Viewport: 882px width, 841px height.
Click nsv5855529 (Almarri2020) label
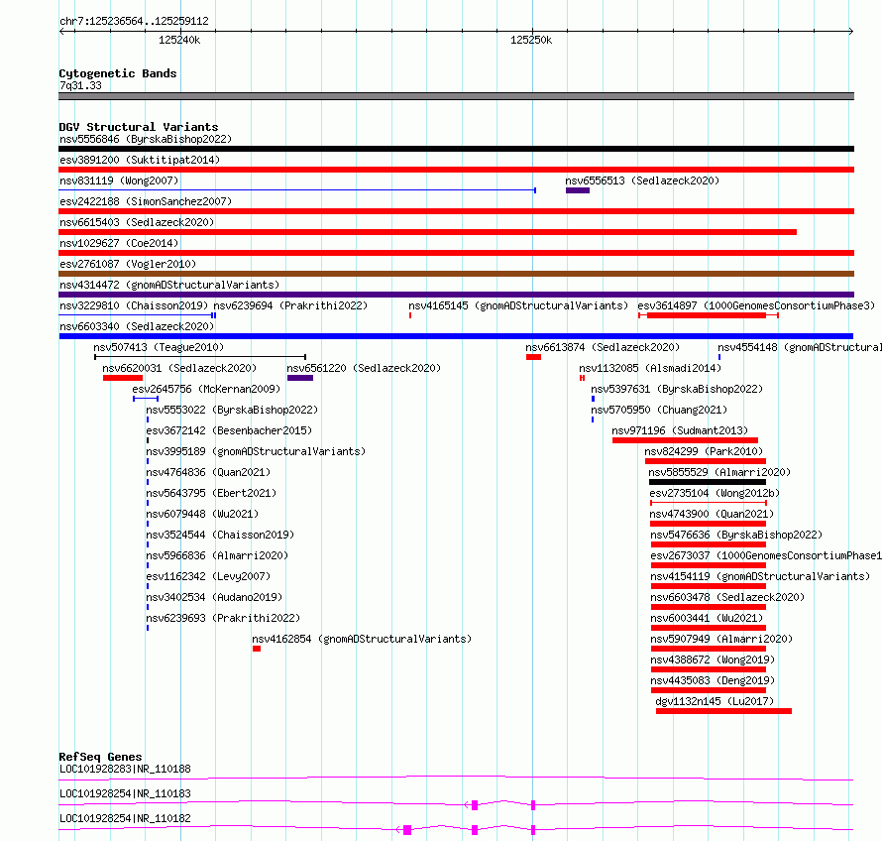(x=719, y=472)
